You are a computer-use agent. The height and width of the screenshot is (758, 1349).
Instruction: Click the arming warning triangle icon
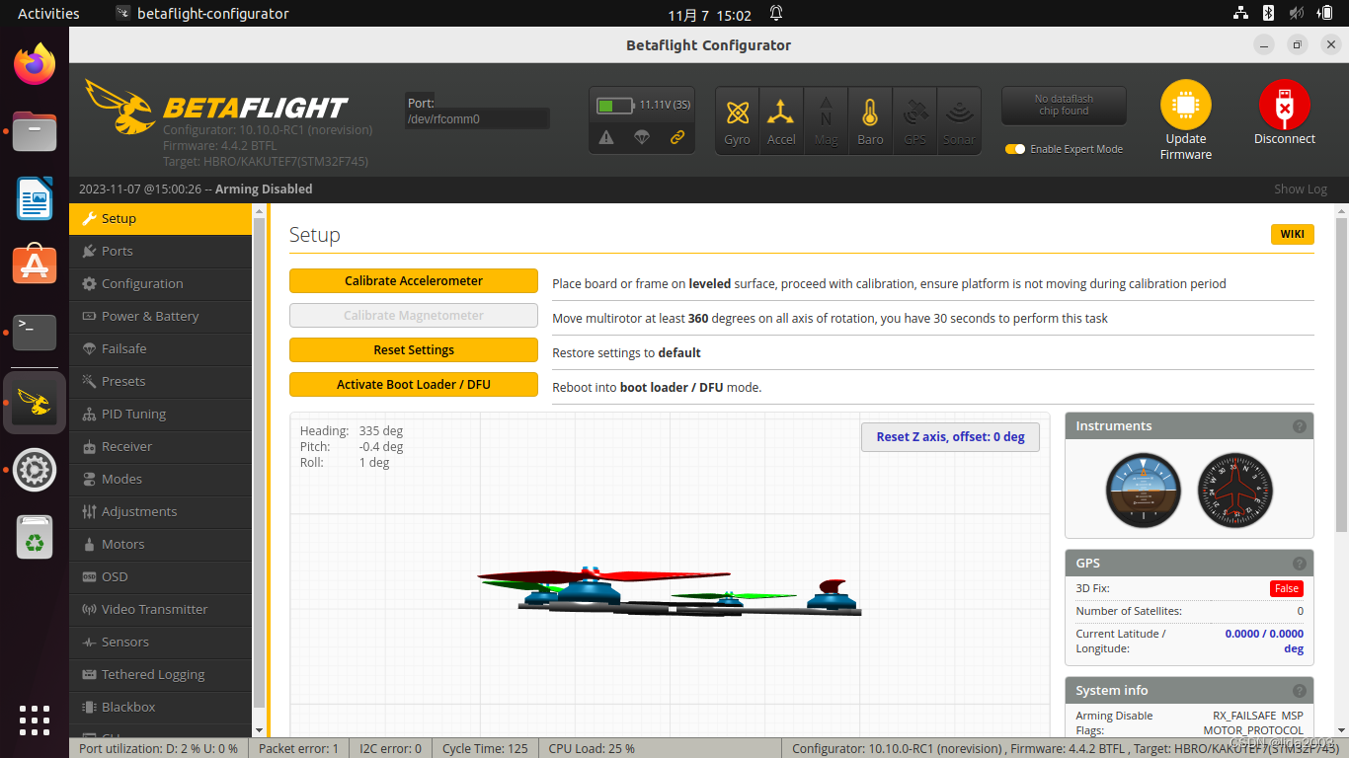(606, 137)
